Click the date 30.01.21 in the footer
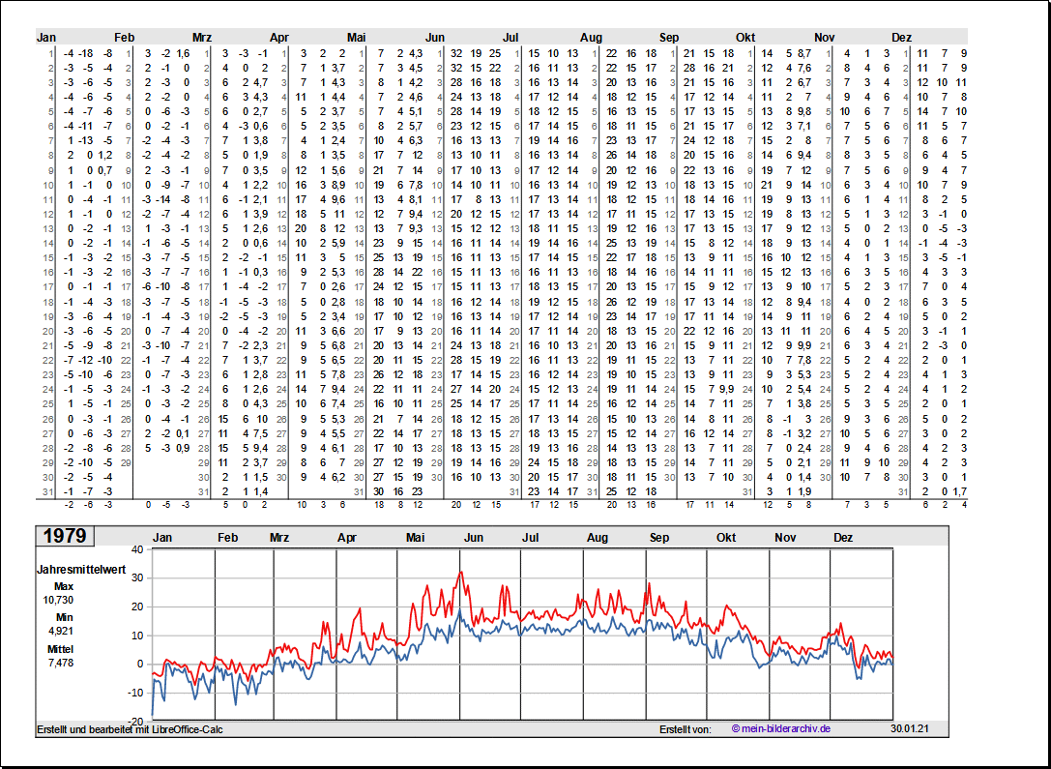Image resolution: width=1051 pixels, height=769 pixels. click(910, 728)
